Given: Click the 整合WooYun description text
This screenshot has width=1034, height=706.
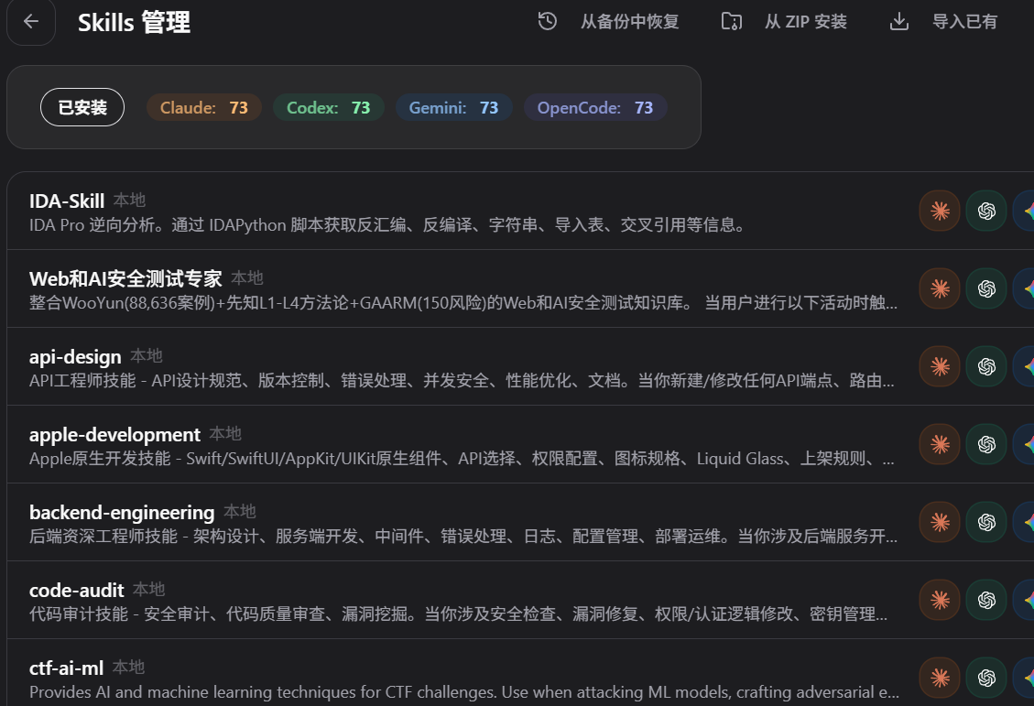Looking at the screenshot, I should 463,303.
